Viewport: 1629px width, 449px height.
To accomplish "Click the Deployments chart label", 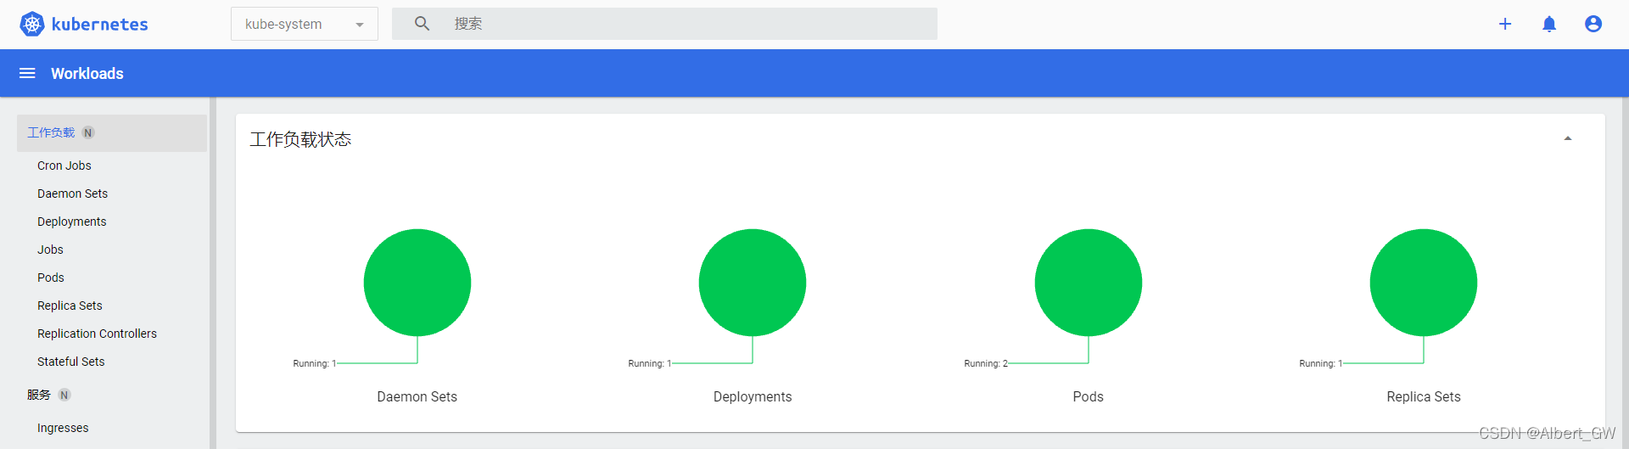I will click(x=753, y=396).
